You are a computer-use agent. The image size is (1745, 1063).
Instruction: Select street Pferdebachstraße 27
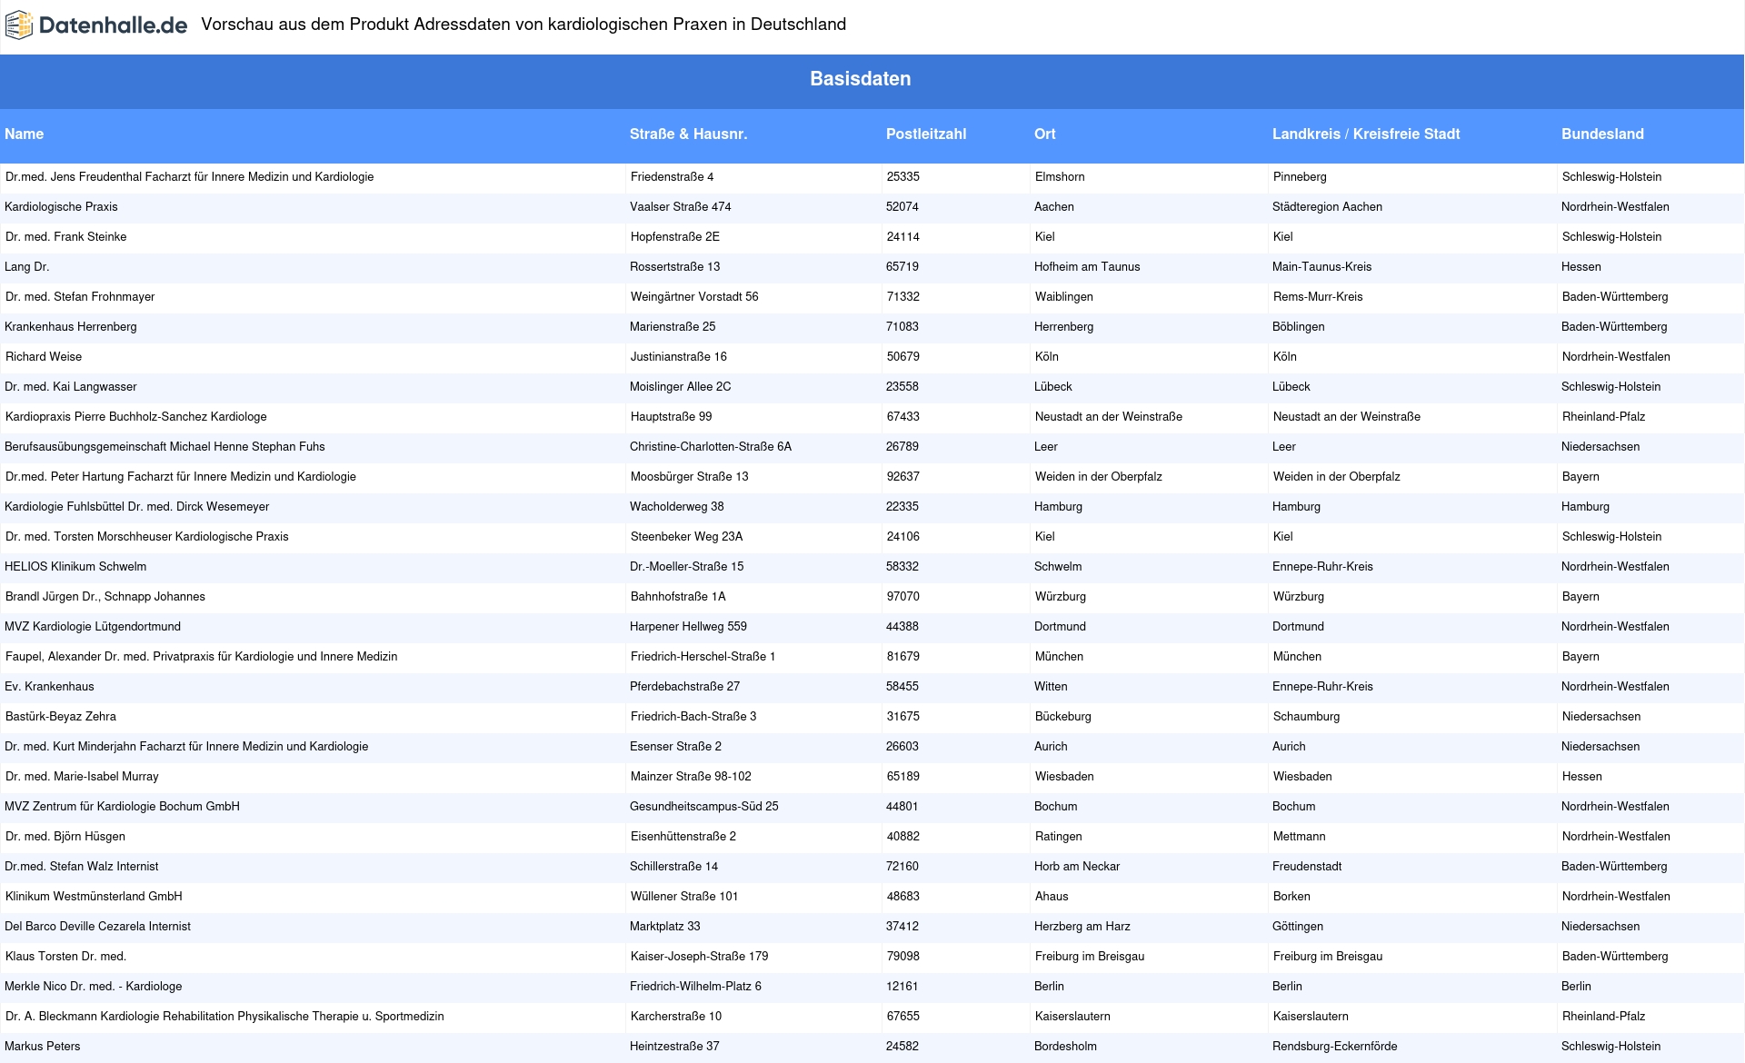(x=684, y=687)
